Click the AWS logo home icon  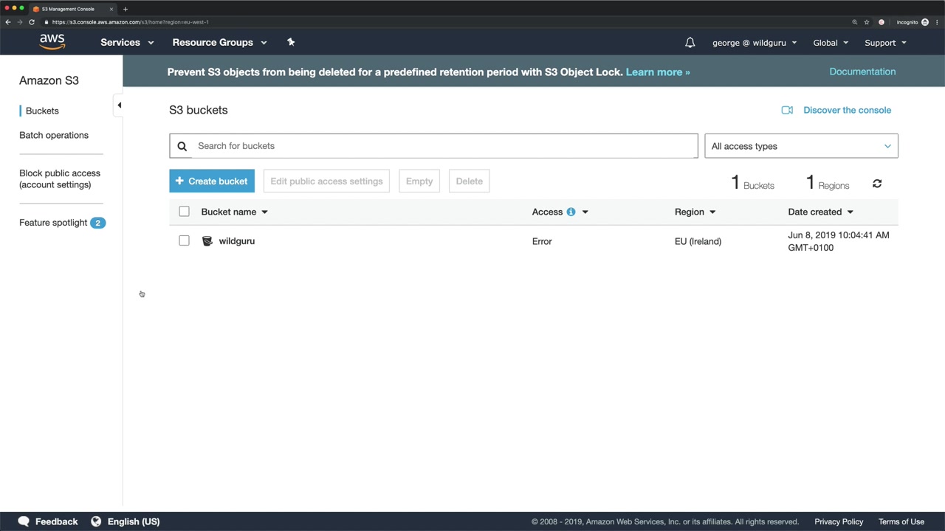pos(52,42)
